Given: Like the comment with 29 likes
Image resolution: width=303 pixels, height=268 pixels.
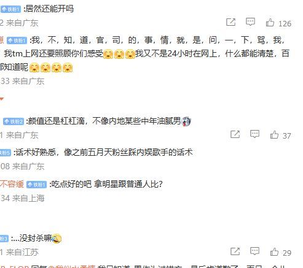Looking at the screenshot, I should tap(274, 251).
